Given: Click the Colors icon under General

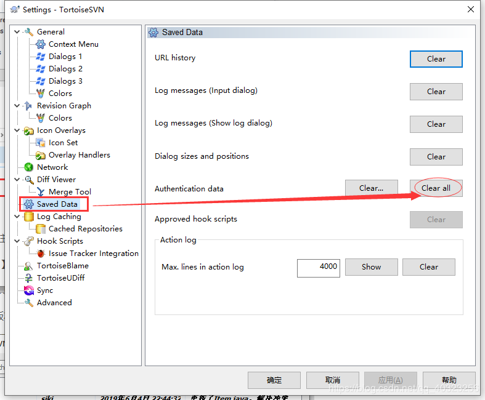Looking at the screenshot, I should click(x=41, y=94).
